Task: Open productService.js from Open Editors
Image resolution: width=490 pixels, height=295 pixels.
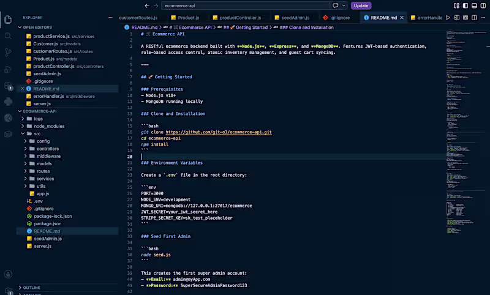Action: pos(51,36)
